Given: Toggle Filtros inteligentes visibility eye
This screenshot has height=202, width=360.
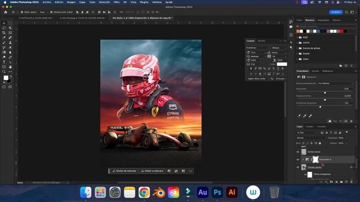Looking at the screenshot, I should (305, 175).
